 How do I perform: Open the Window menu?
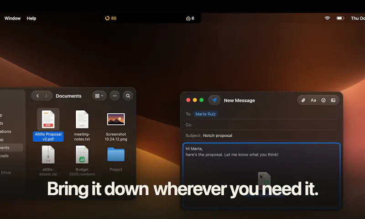click(13, 18)
